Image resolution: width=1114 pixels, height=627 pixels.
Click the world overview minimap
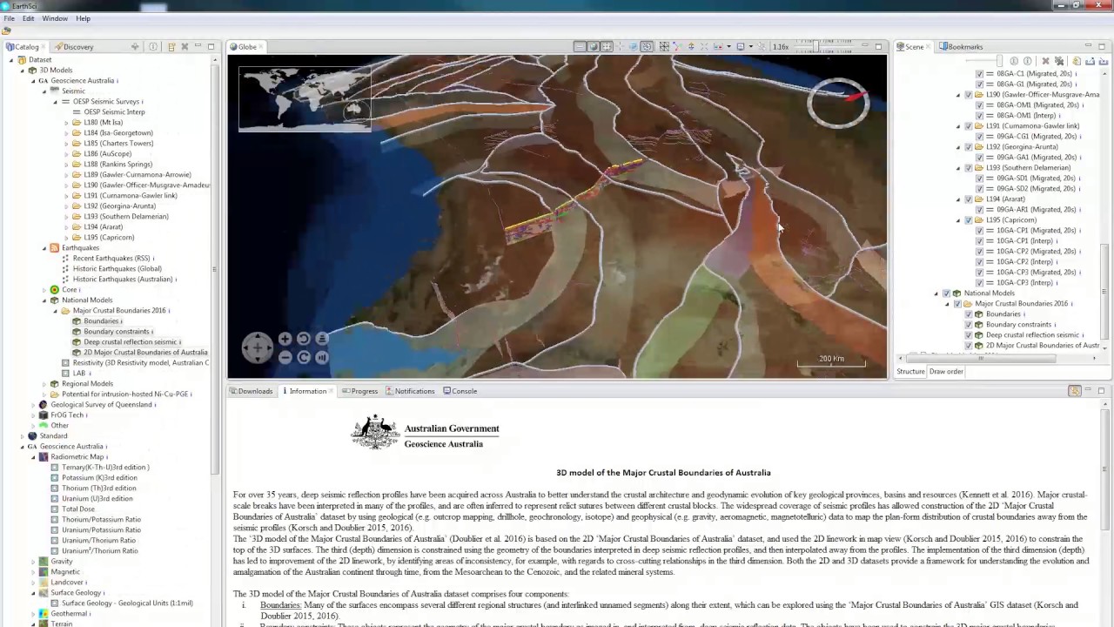click(305, 98)
